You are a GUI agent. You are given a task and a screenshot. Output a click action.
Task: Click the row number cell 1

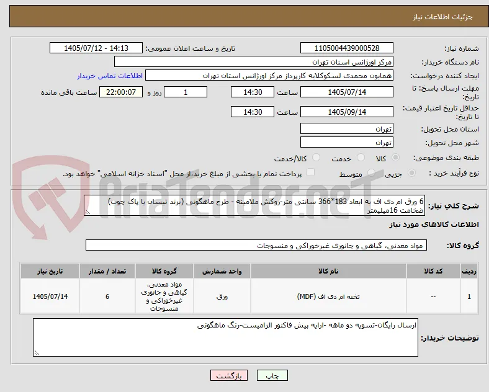coord(469,296)
